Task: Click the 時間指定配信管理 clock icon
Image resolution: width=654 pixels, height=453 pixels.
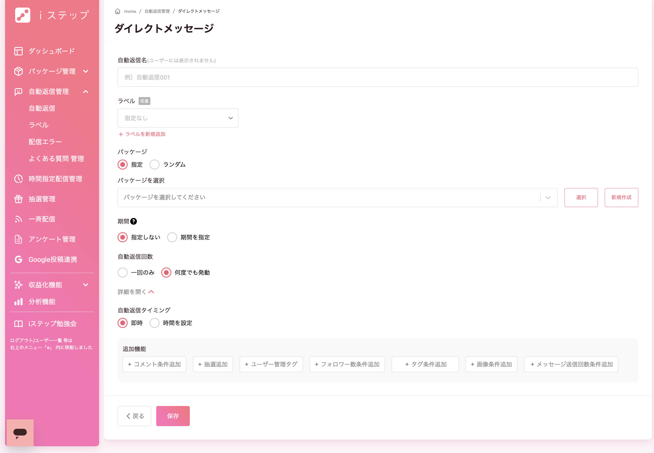Action: [x=18, y=179]
